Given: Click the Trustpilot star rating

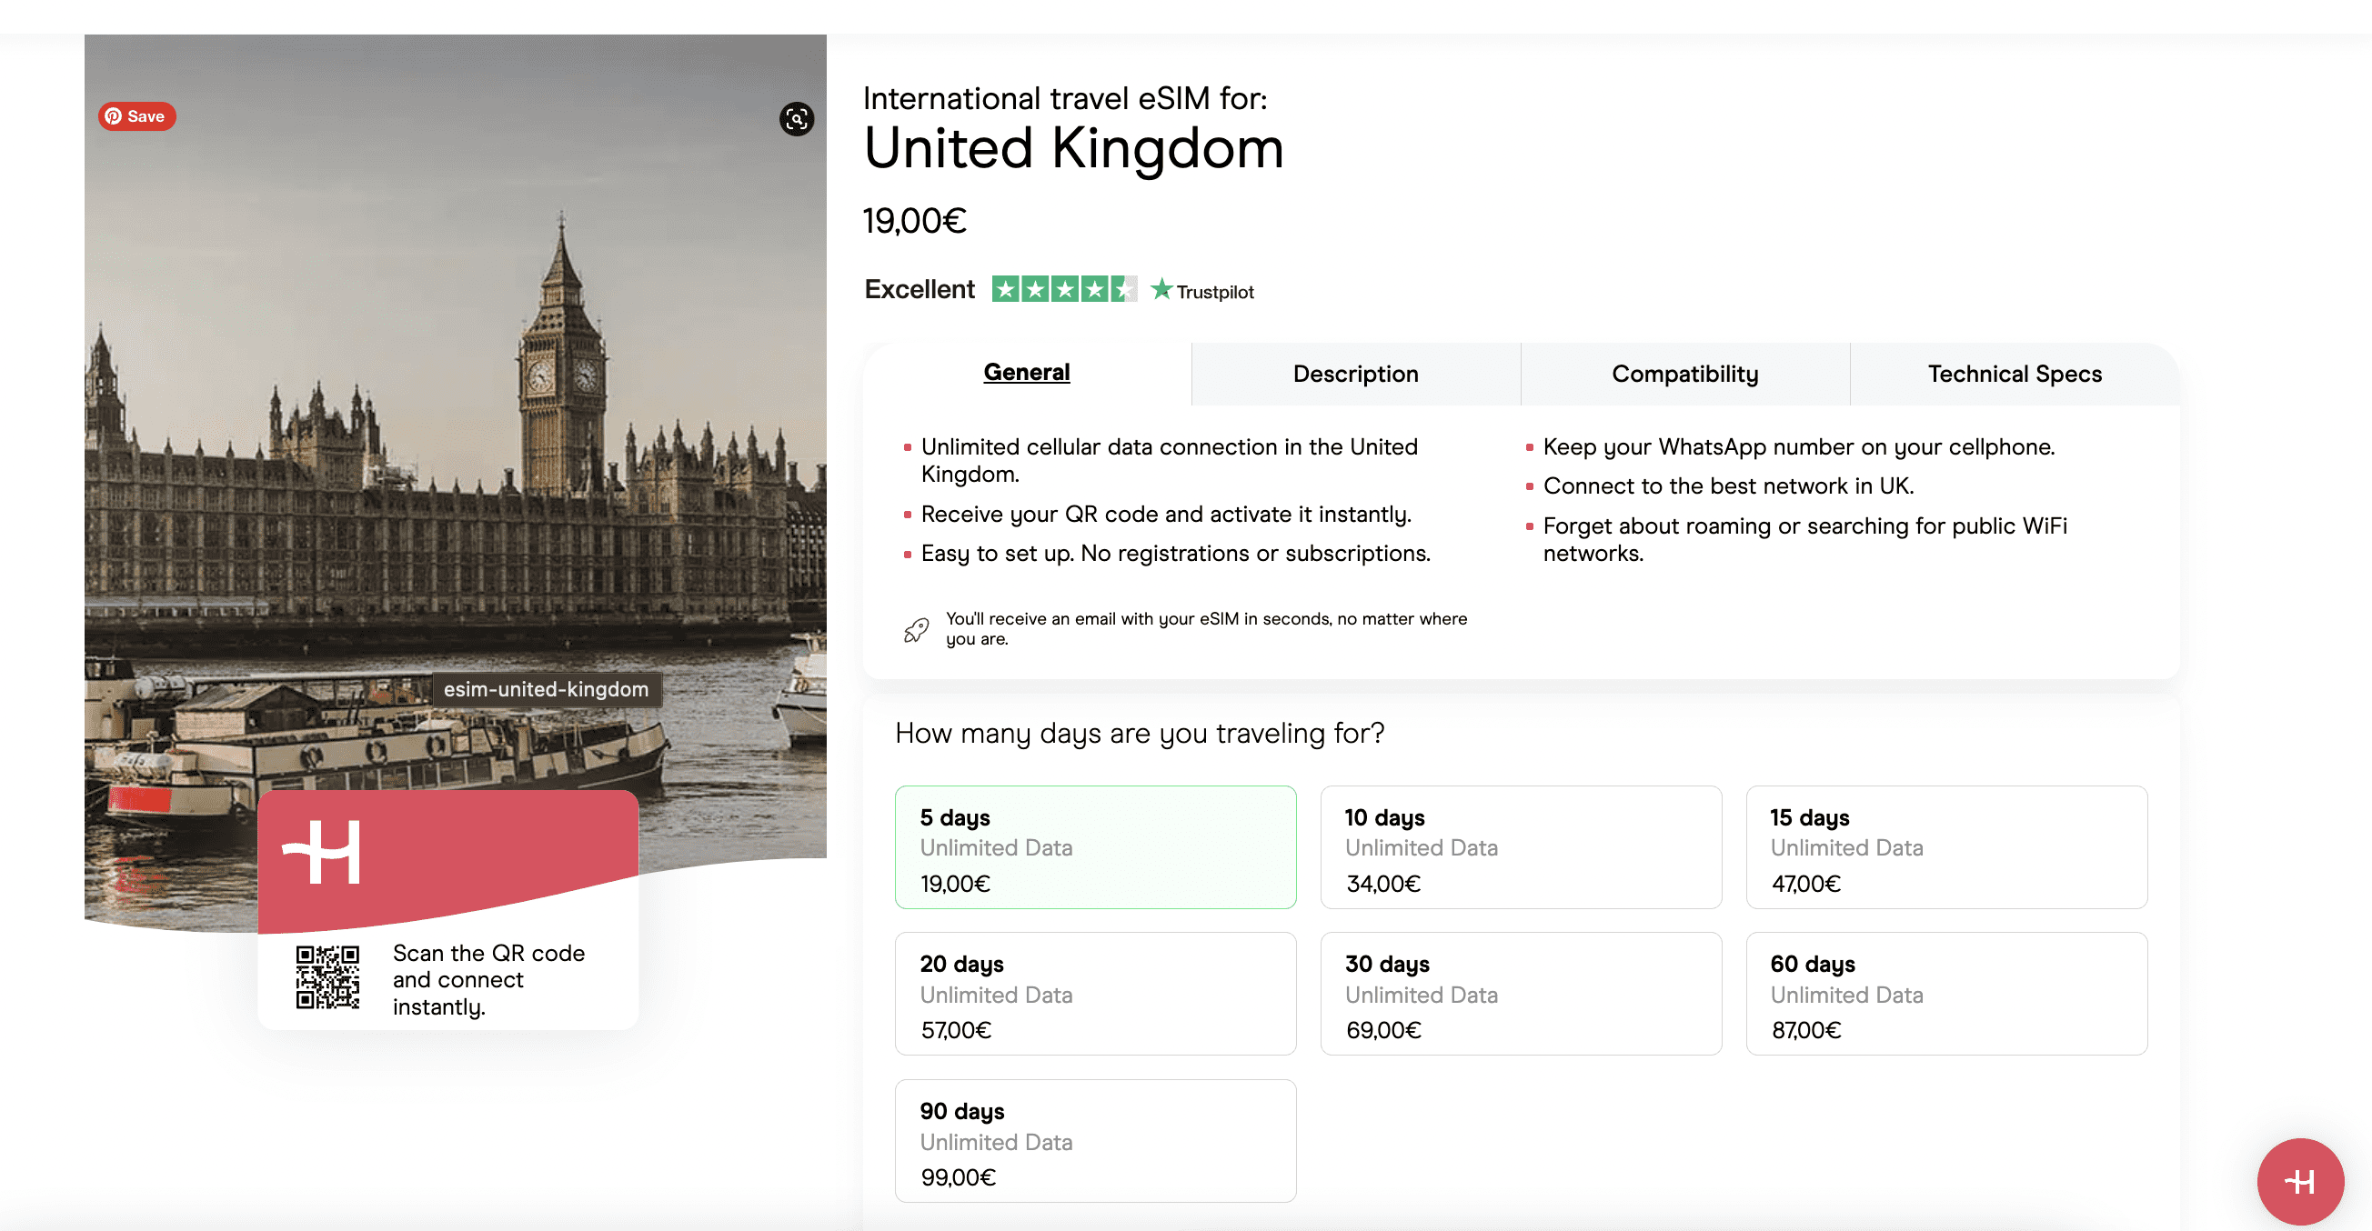Looking at the screenshot, I should pos(1063,290).
